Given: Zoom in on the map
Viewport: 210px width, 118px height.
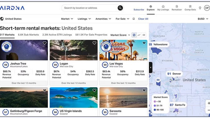Looking at the screenshot, I should [x=208, y=103].
